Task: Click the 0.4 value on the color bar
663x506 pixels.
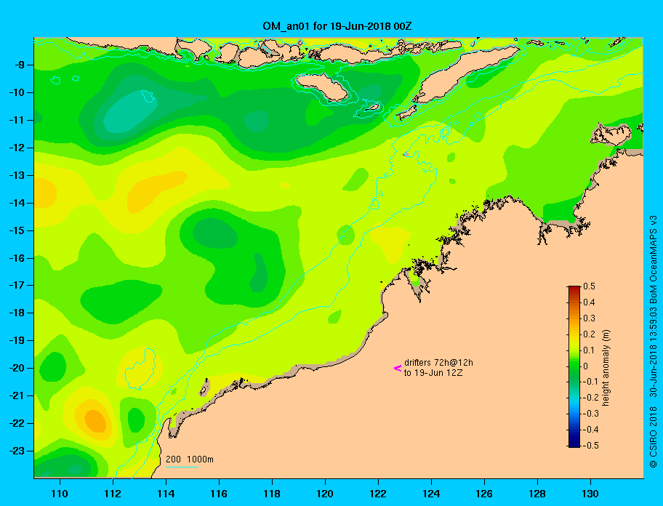Action: point(589,302)
